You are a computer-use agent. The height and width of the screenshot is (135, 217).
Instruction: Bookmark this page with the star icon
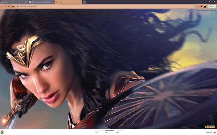(193, 6)
